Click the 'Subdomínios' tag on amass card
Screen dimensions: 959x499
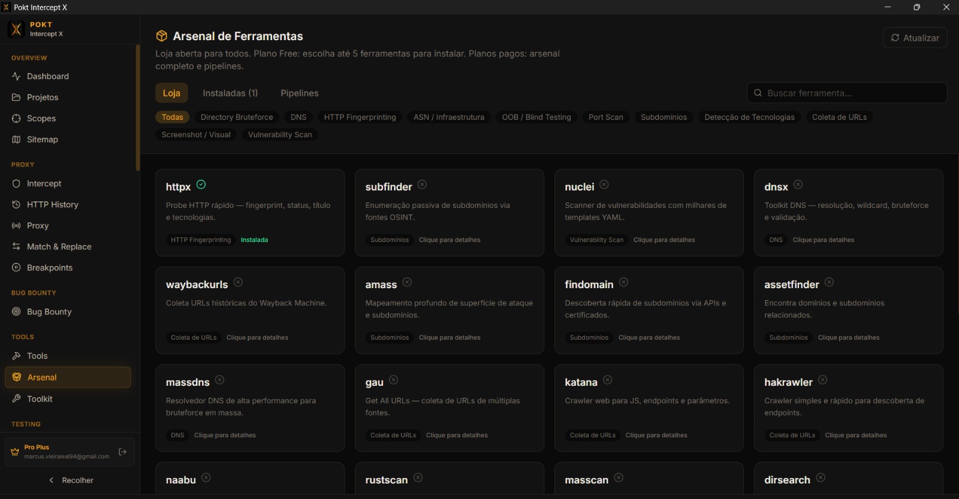click(390, 338)
